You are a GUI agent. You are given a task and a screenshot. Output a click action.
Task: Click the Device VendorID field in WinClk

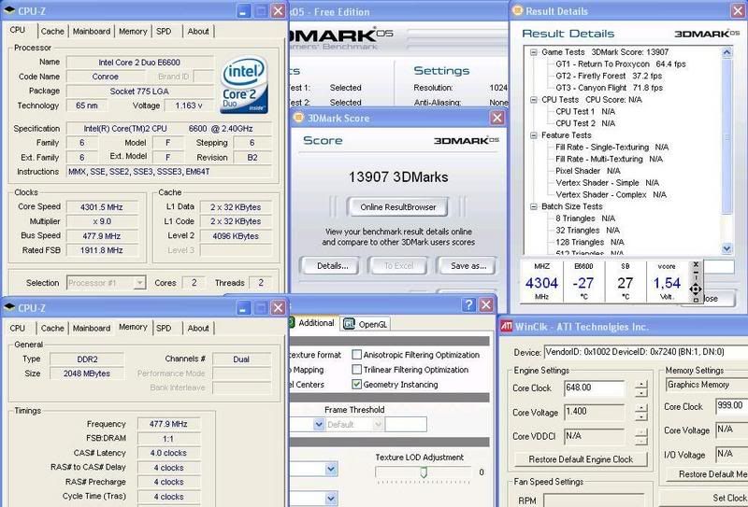(646, 352)
